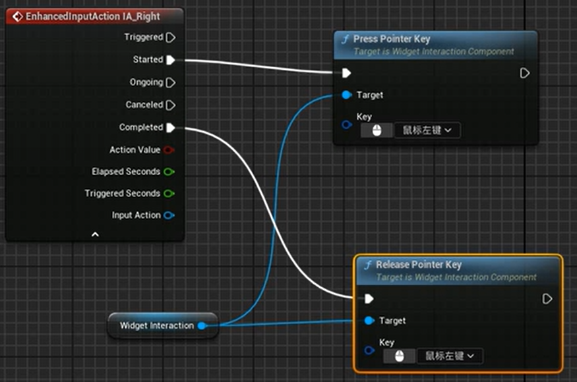Image resolution: width=577 pixels, height=382 pixels.
Task: Click Widget Interaction variable output pin
Action: point(202,325)
